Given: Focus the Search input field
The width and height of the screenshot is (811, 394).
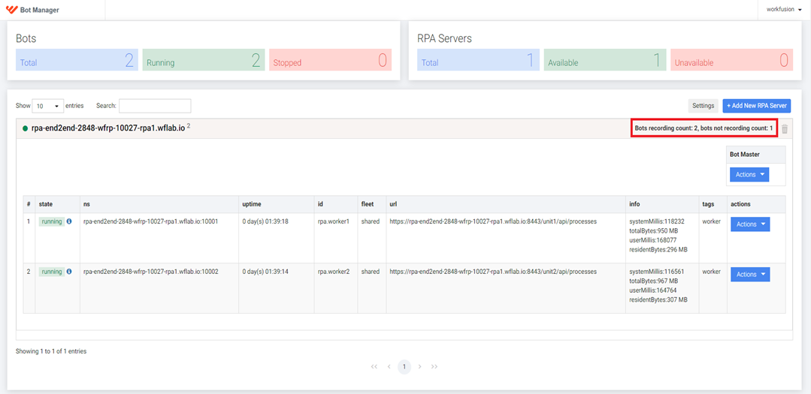Looking at the screenshot, I should [155, 105].
